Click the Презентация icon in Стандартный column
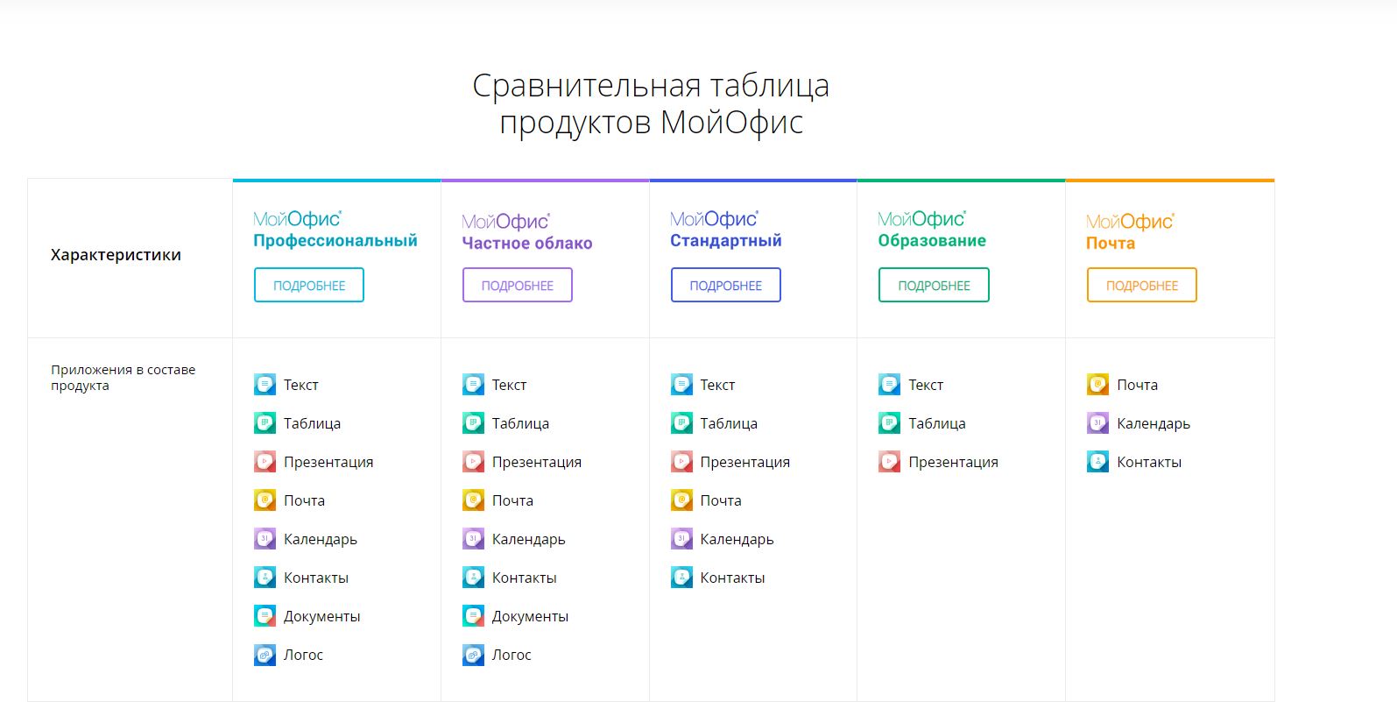This screenshot has width=1397, height=702. pyautogui.click(x=681, y=461)
